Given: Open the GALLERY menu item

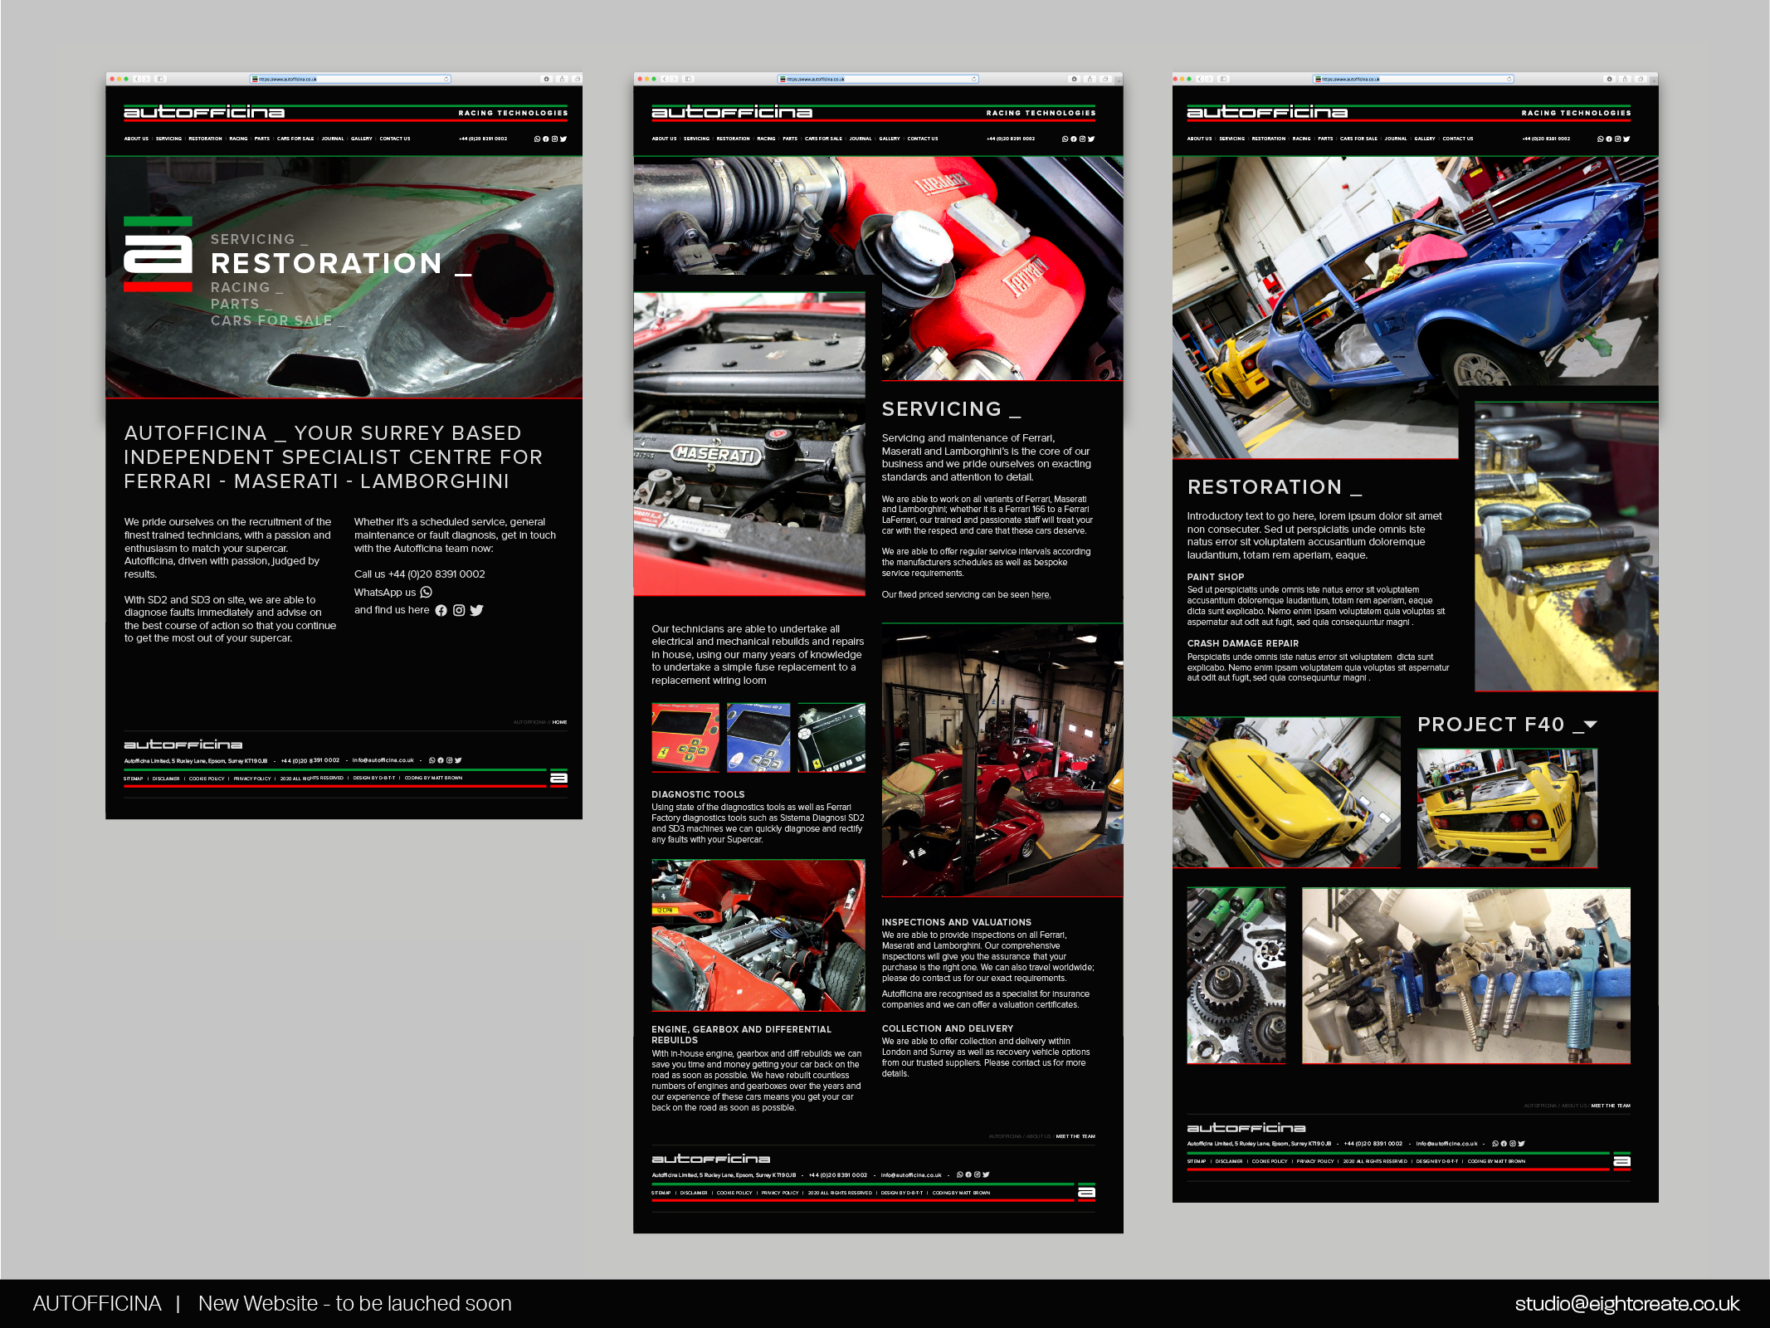Looking at the screenshot, I should (360, 139).
